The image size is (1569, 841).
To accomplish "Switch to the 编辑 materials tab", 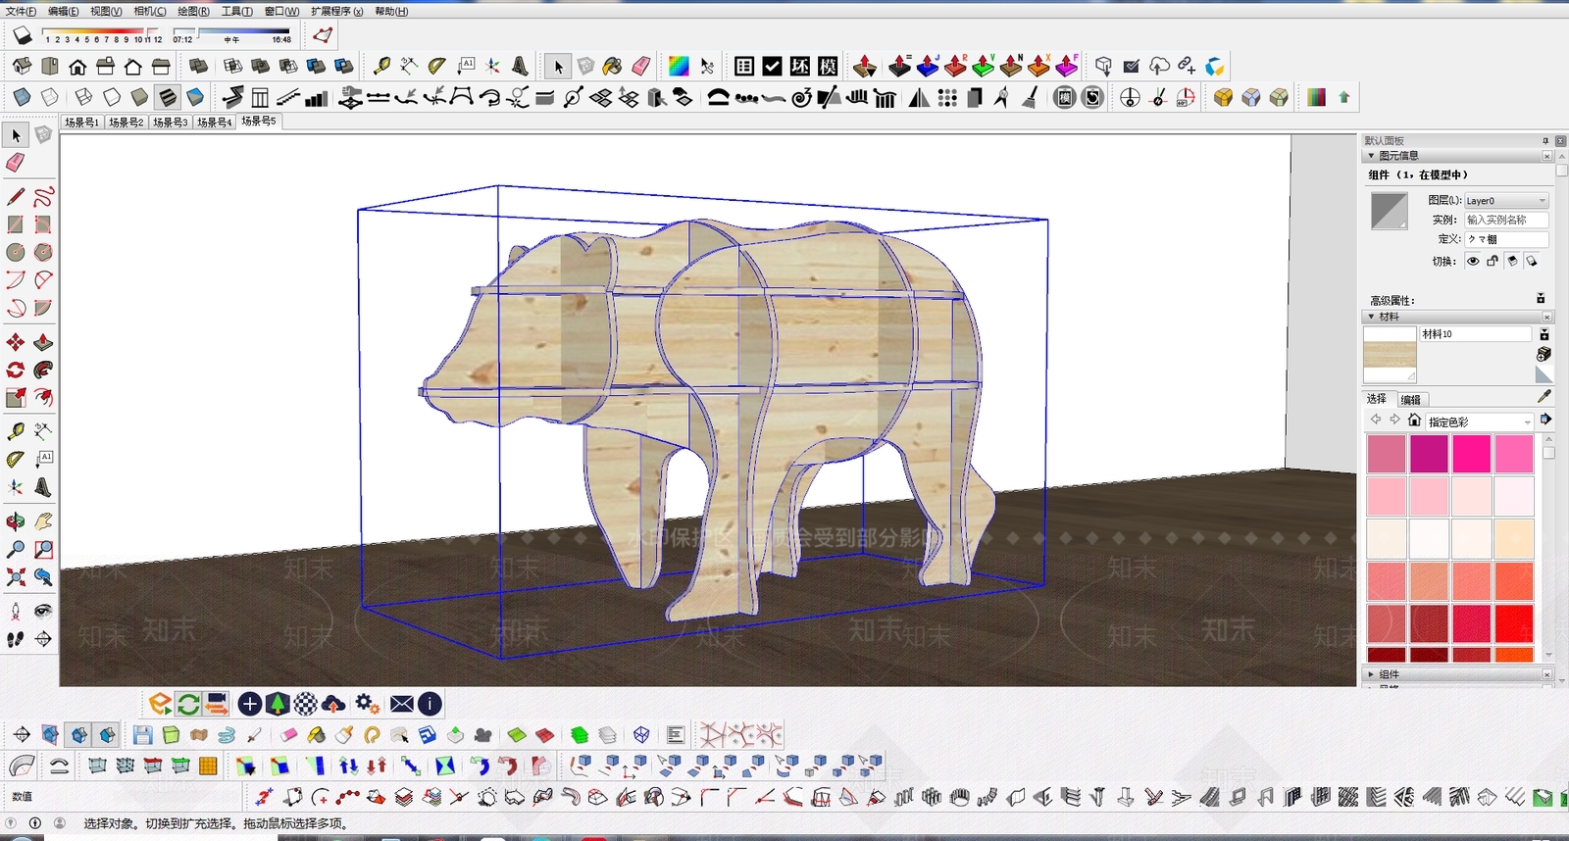I will tap(1411, 400).
